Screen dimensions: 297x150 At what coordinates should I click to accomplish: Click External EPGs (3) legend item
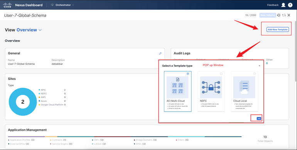click(x=19, y=144)
